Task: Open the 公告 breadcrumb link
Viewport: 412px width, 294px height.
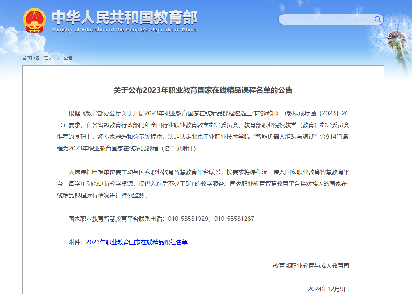Action: click(68, 58)
